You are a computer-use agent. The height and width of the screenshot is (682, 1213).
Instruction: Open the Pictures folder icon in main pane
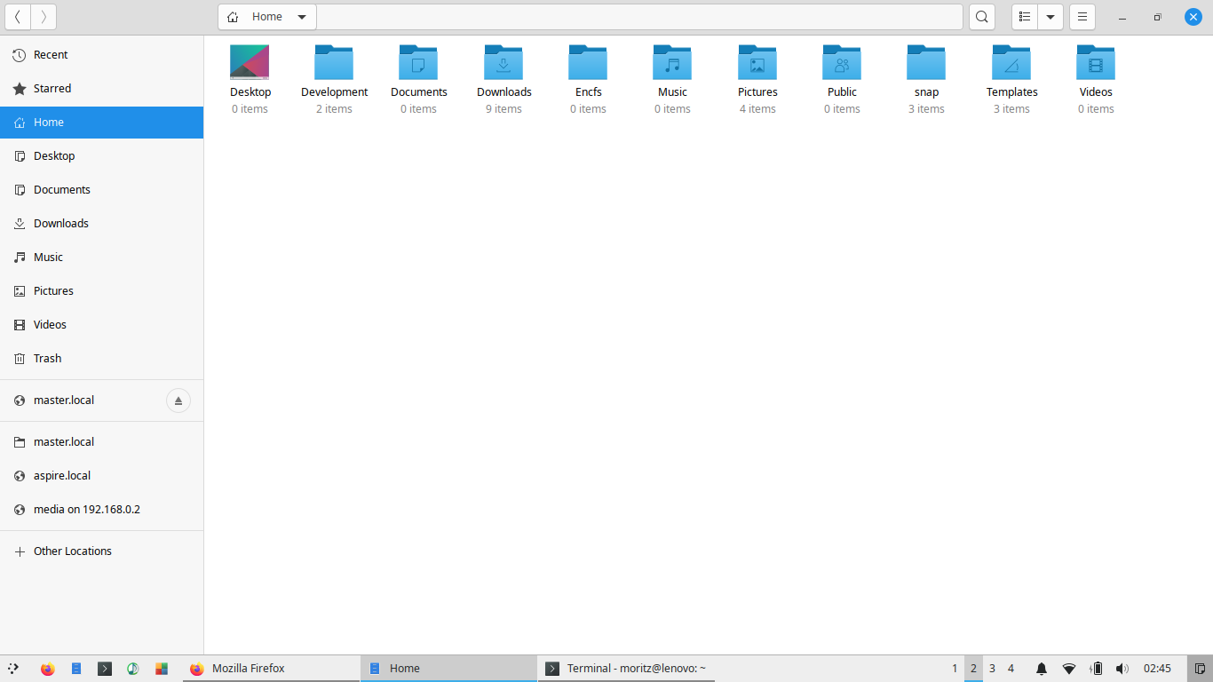757,62
